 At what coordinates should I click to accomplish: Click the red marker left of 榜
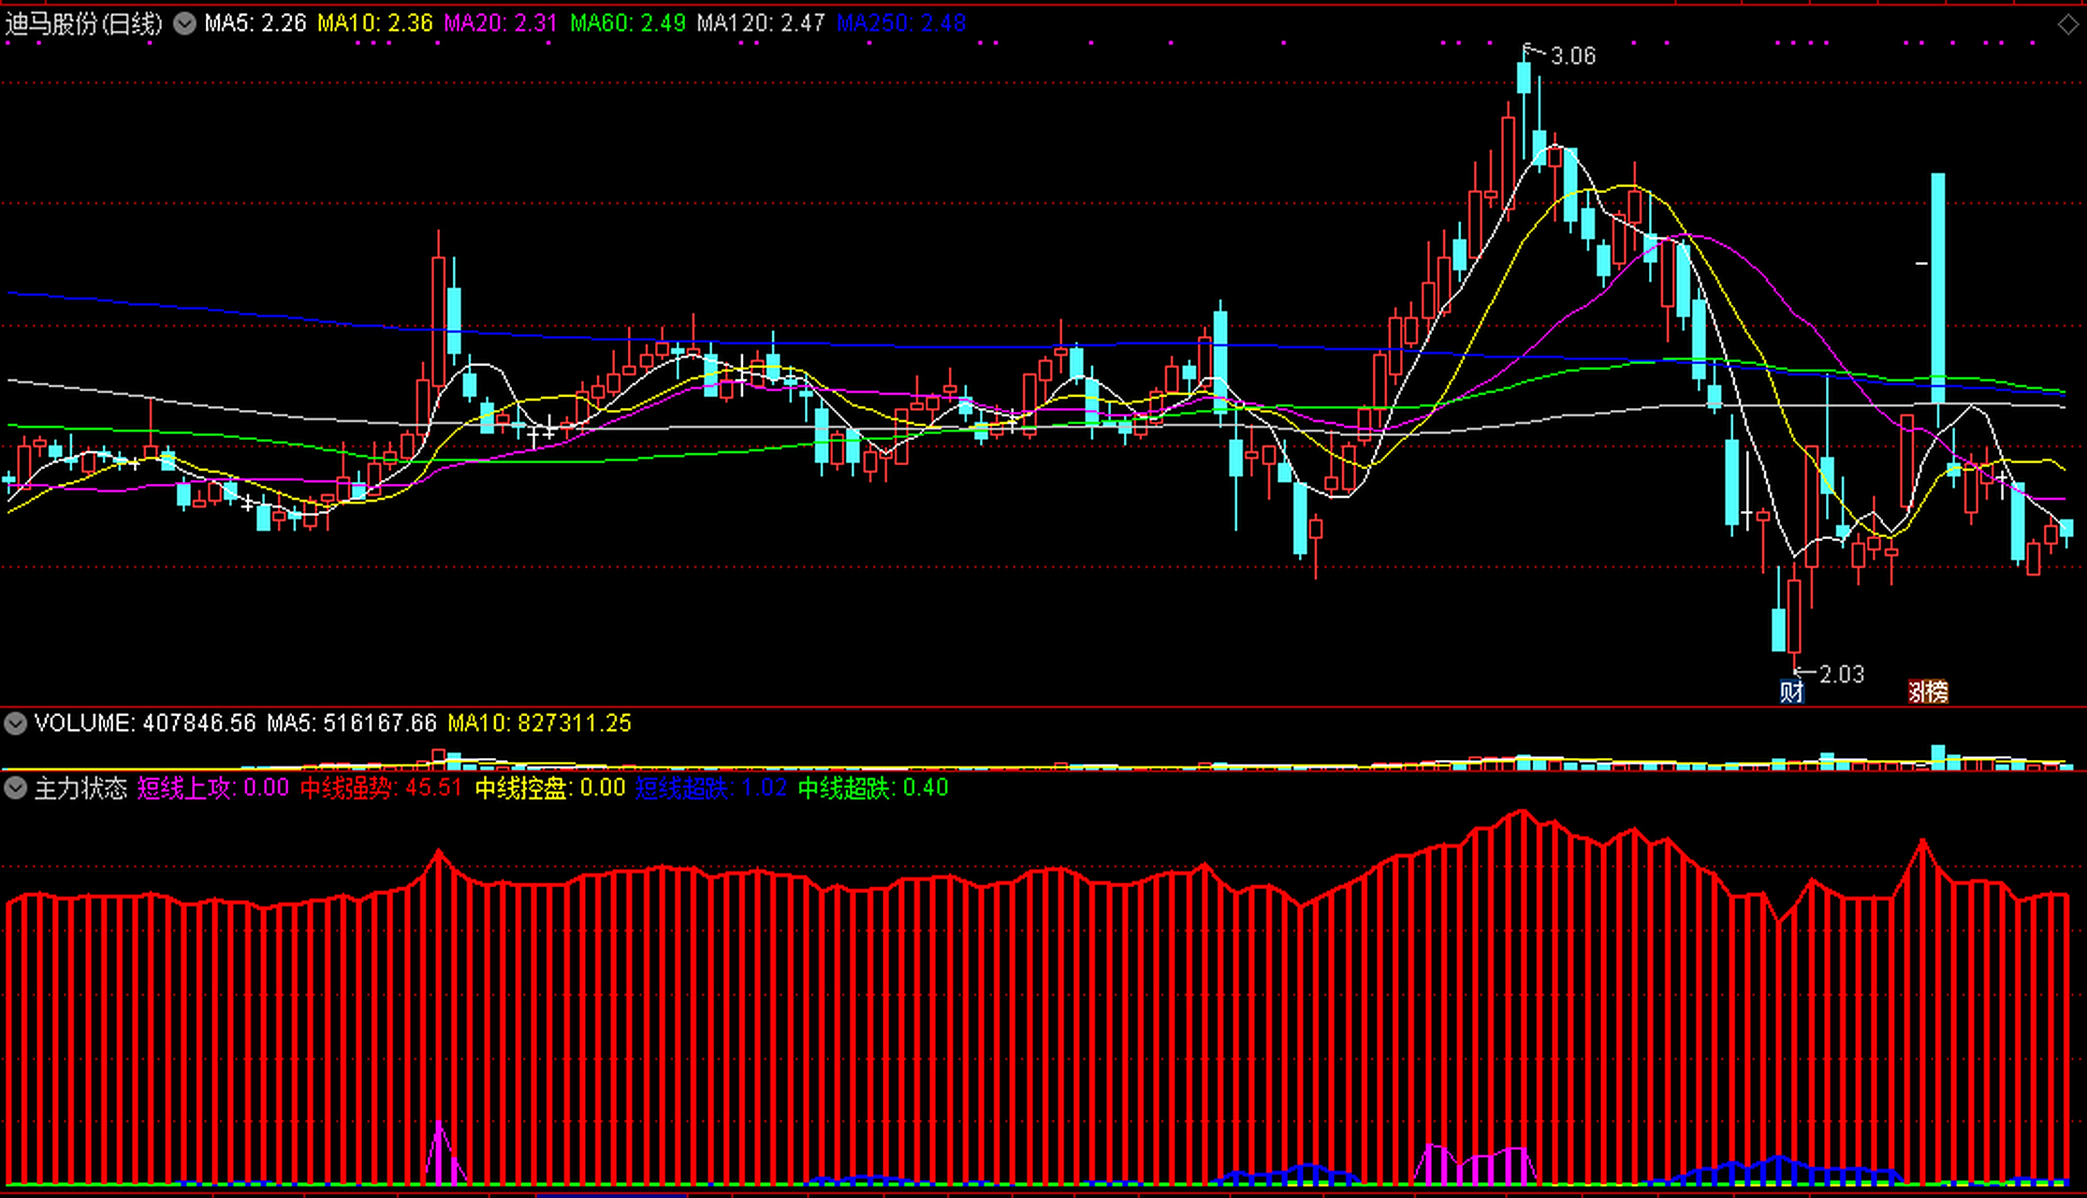(1918, 692)
